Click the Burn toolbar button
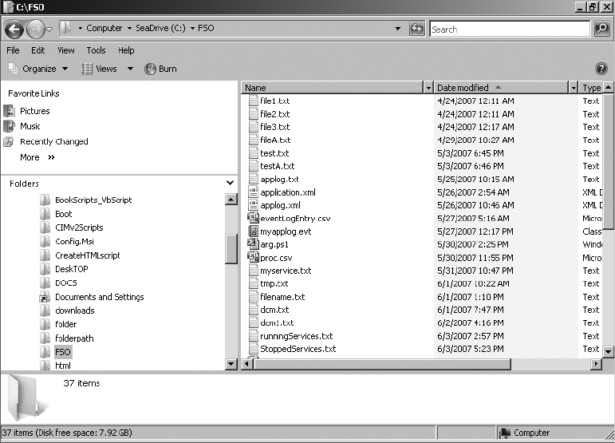The width and height of the screenshot is (615, 443). pyautogui.click(x=161, y=69)
